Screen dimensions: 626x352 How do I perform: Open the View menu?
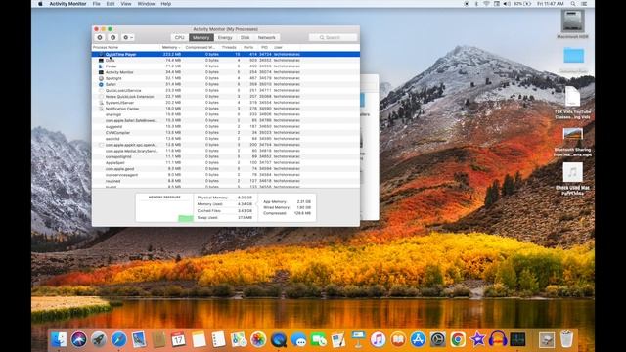tap(126, 4)
